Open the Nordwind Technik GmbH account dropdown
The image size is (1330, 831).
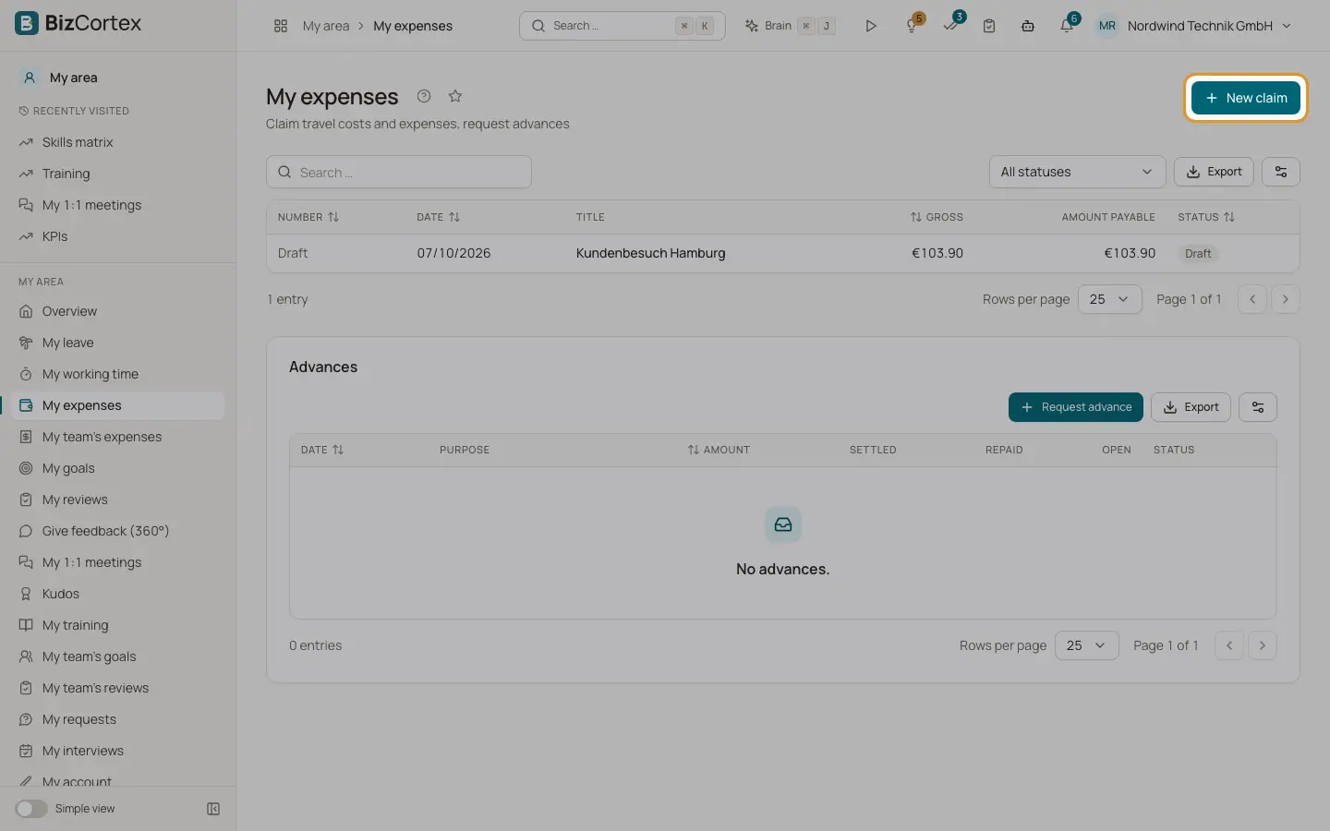1195,26
